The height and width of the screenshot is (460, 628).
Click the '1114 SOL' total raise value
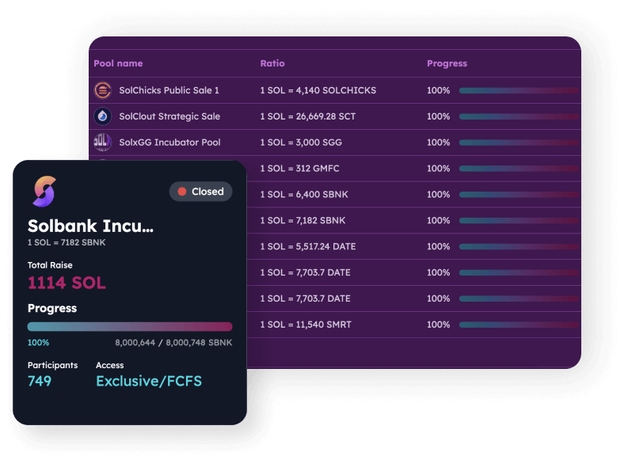tap(67, 283)
